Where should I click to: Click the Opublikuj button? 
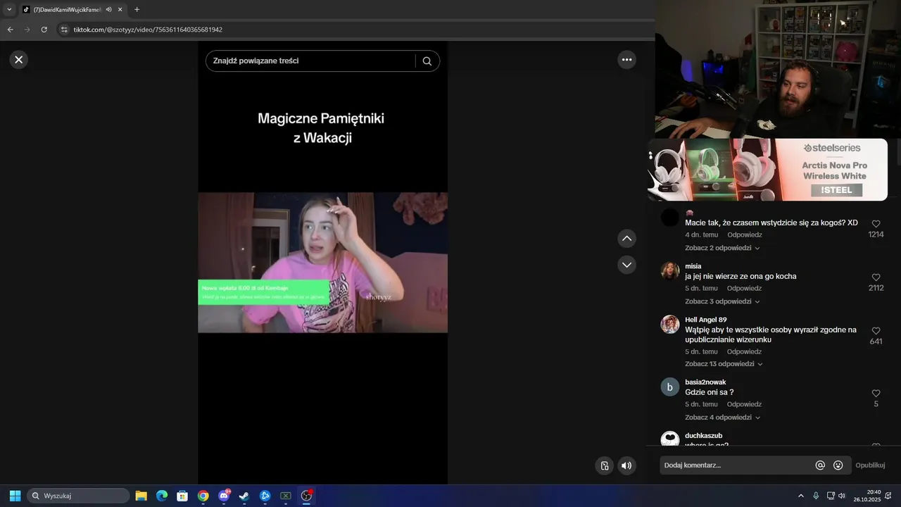pos(870,465)
